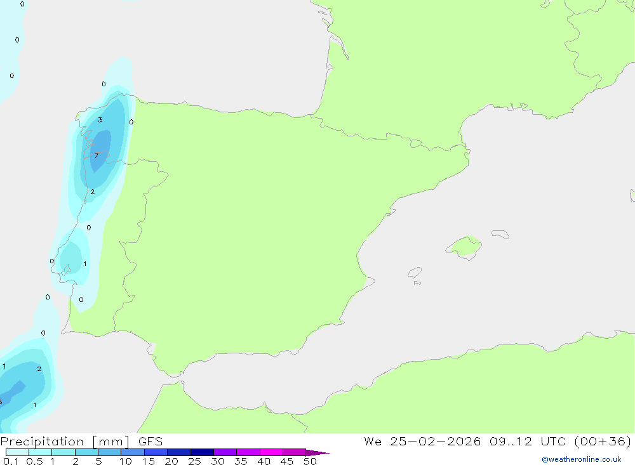635x465 pixels.
Task: Click the '0.5' legend scale label
Action: point(34,461)
